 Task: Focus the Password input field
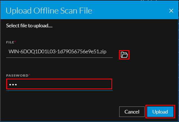[x=59, y=84]
